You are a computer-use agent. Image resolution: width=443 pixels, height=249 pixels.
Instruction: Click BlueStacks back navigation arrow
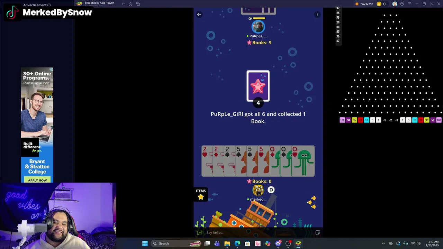[123, 4]
